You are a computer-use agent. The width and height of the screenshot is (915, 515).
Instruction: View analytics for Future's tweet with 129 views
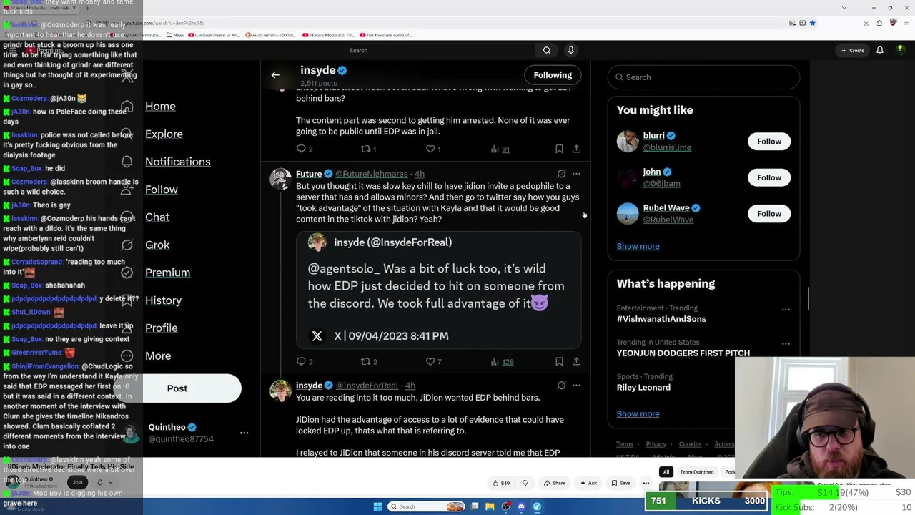click(x=502, y=362)
